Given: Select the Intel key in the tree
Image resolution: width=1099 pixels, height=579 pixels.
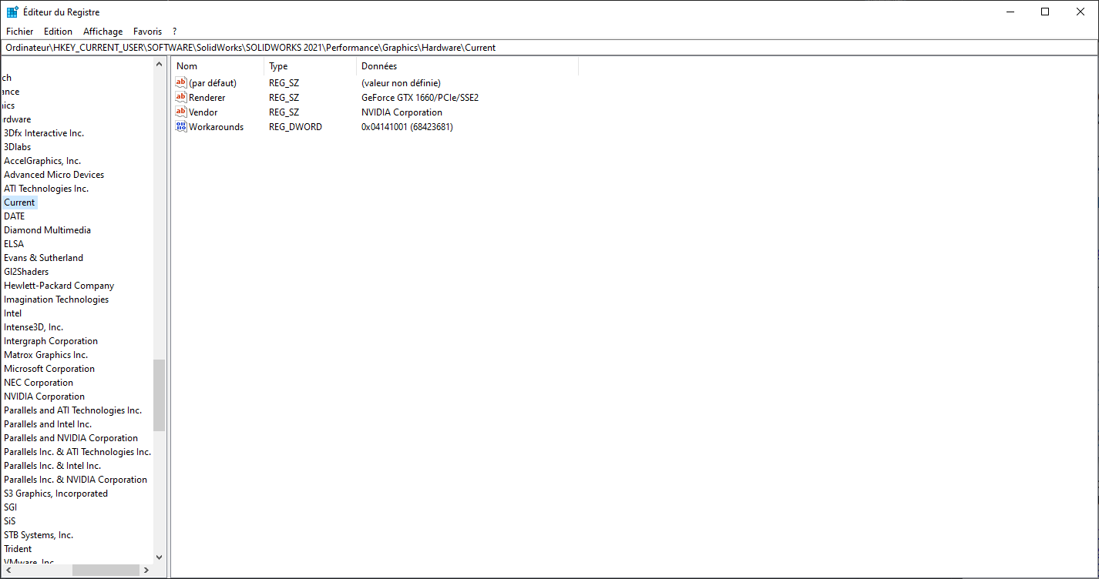Looking at the screenshot, I should pos(13,313).
